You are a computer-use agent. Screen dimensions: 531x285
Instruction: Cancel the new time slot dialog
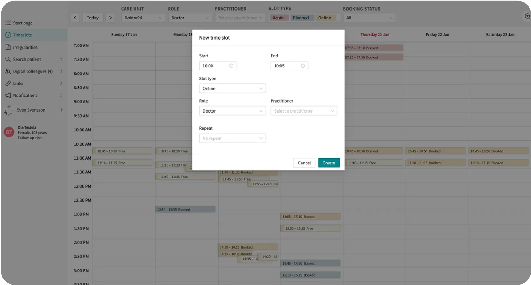point(304,163)
